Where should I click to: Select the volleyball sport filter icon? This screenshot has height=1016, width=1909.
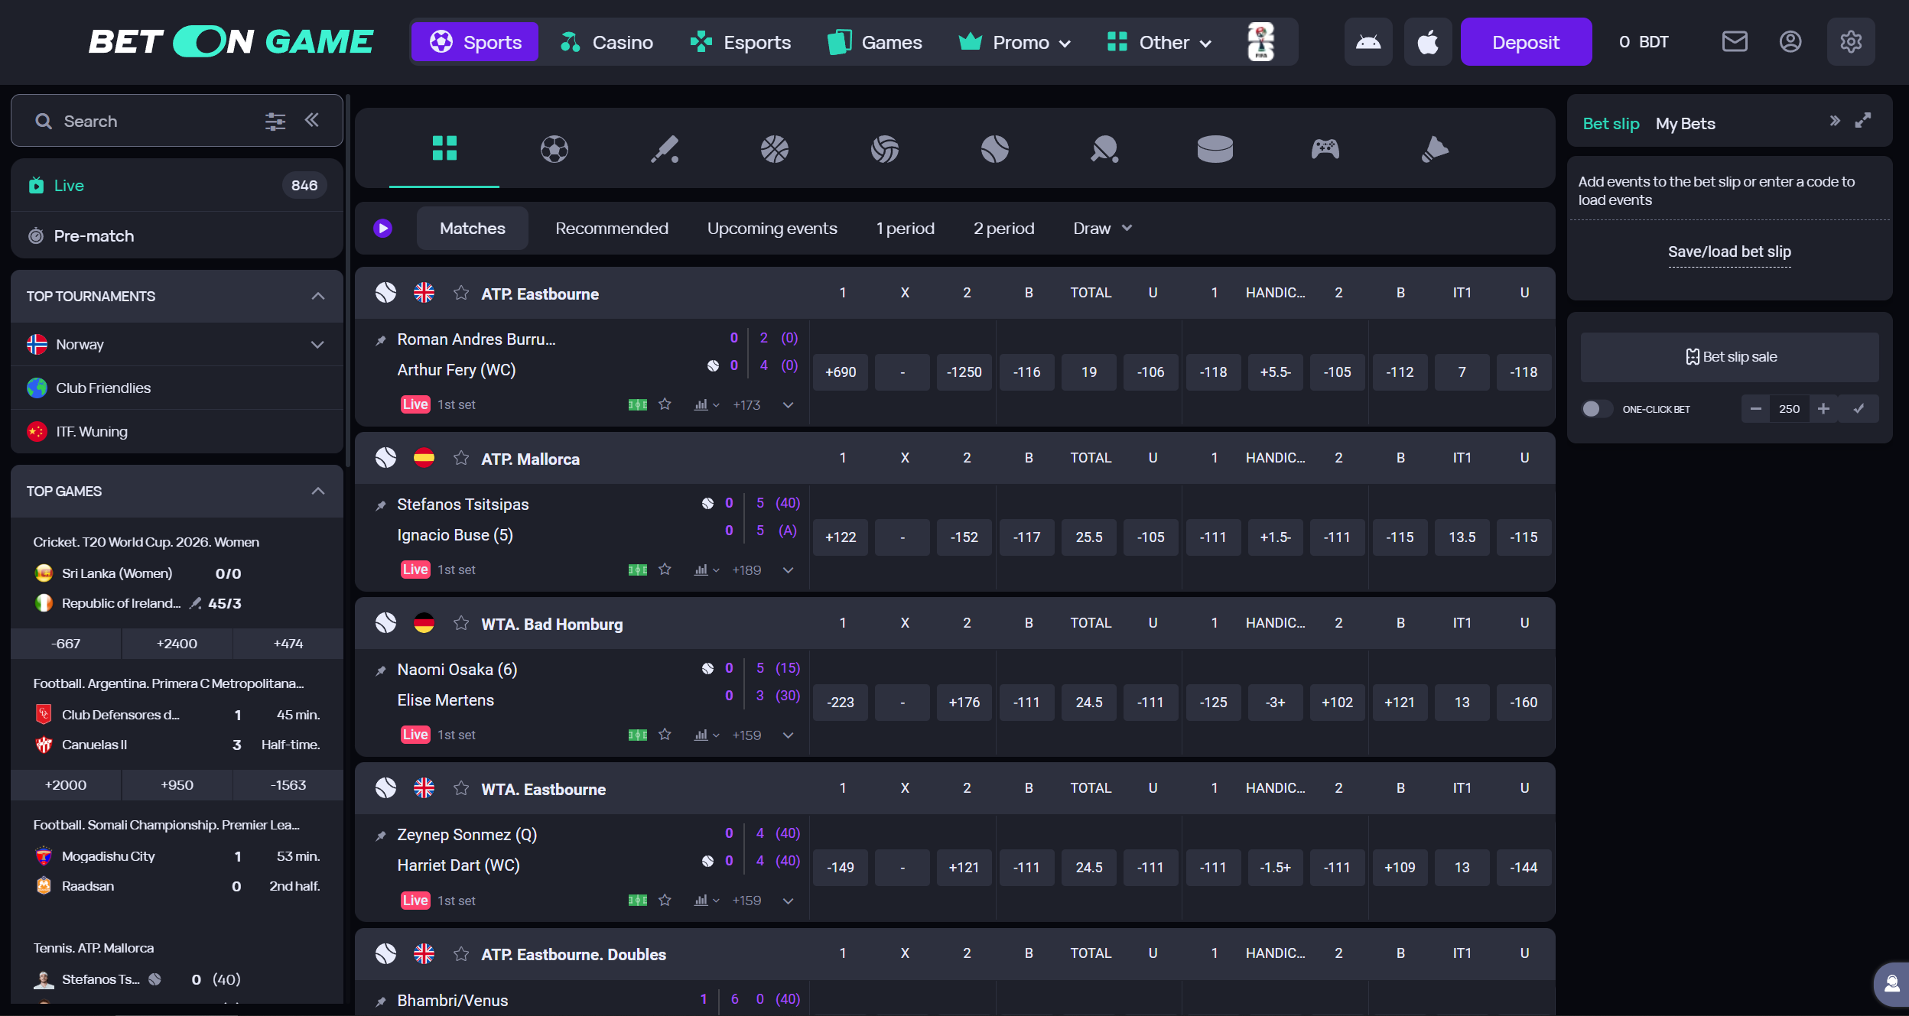coord(885,149)
